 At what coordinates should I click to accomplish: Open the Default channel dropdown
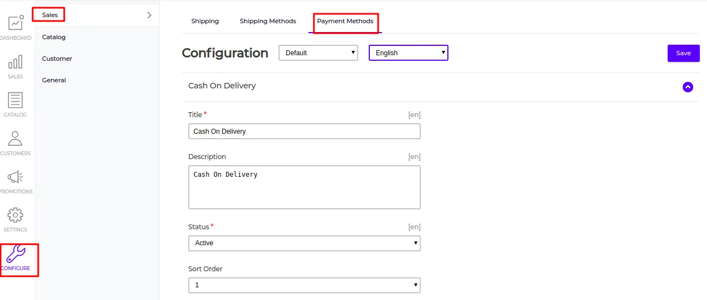318,53
